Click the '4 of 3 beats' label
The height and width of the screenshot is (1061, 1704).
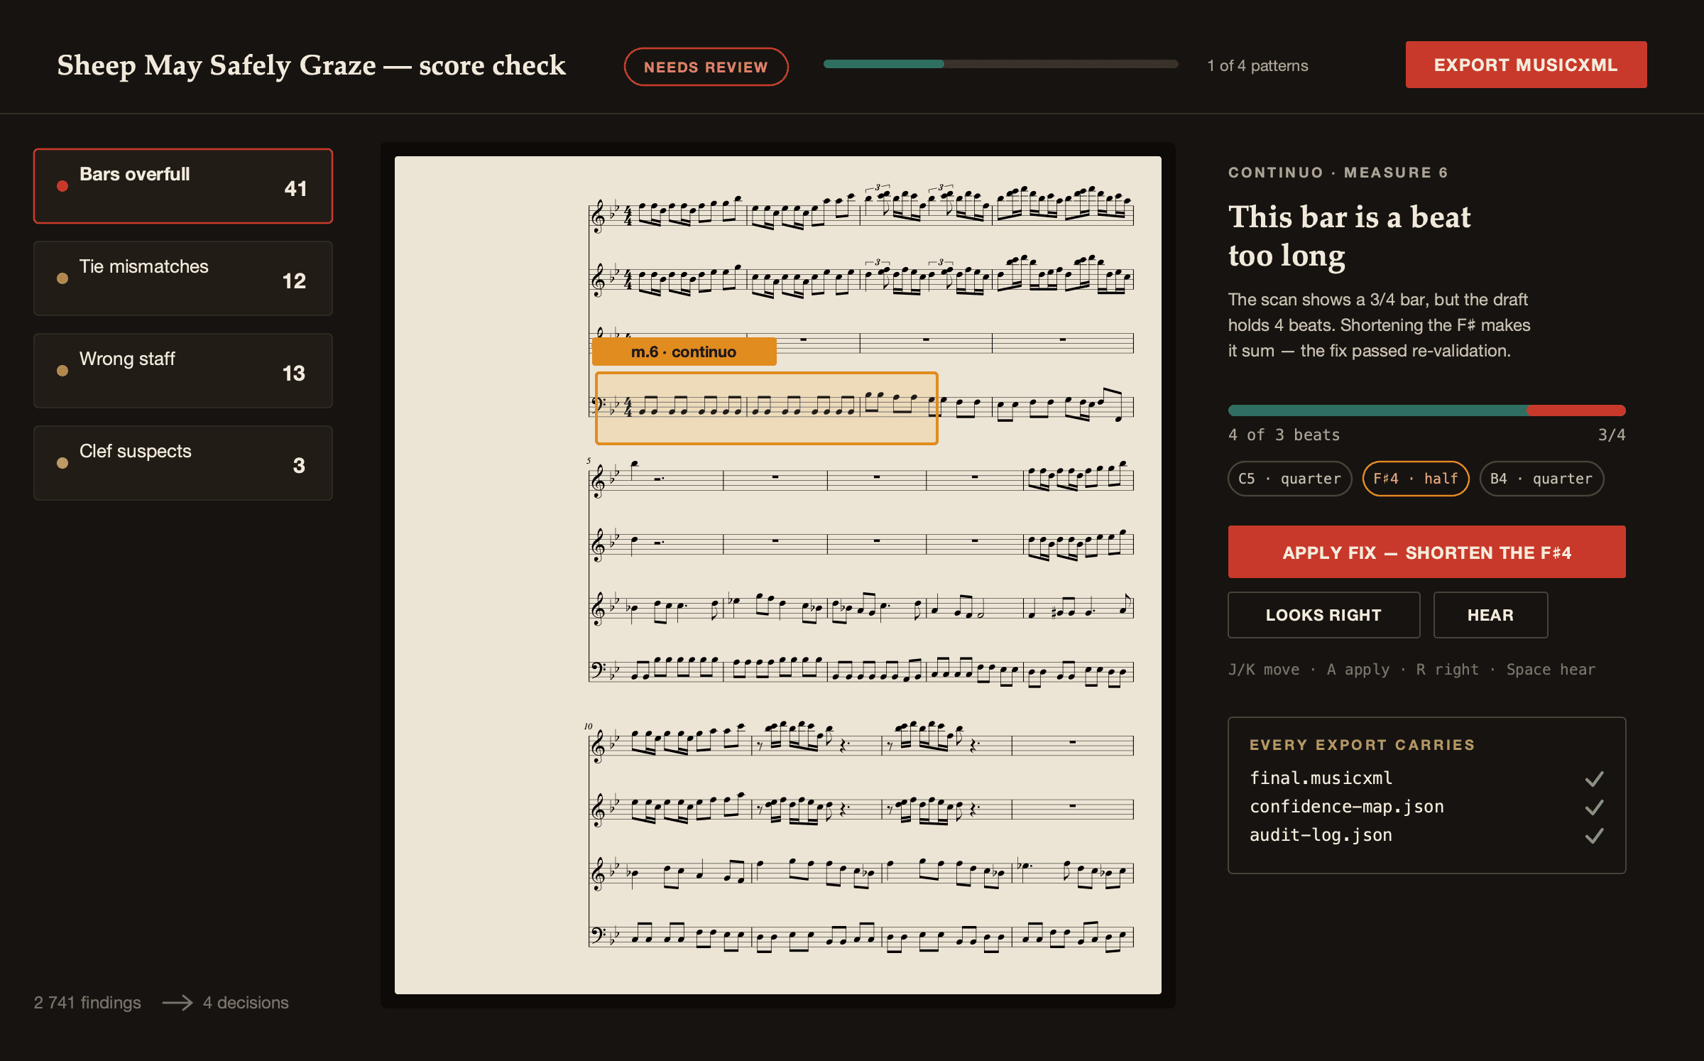click(1284, 435)
